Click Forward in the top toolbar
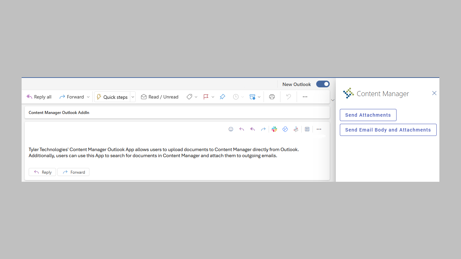The height and width of the screenshot is (259, 461). (x=71, y=97)
